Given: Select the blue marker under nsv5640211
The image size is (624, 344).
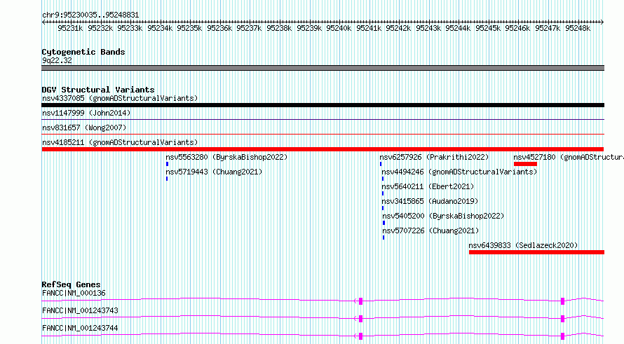Looking at the screenshot, I should (x=383, y=193).
